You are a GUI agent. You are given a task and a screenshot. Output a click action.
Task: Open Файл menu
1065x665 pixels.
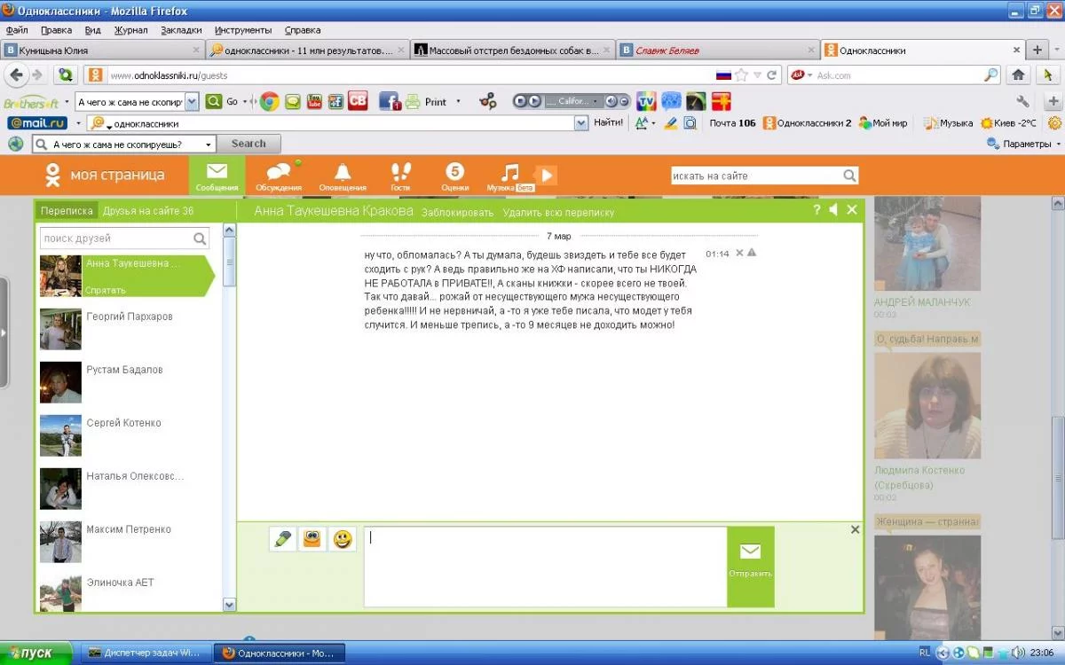tap(17, 29)
